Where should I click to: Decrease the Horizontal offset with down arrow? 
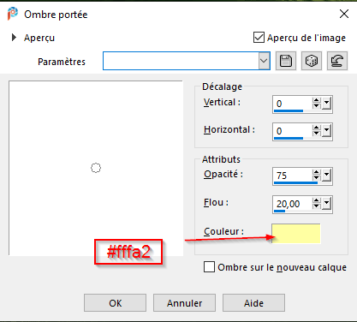pos(316,134)
